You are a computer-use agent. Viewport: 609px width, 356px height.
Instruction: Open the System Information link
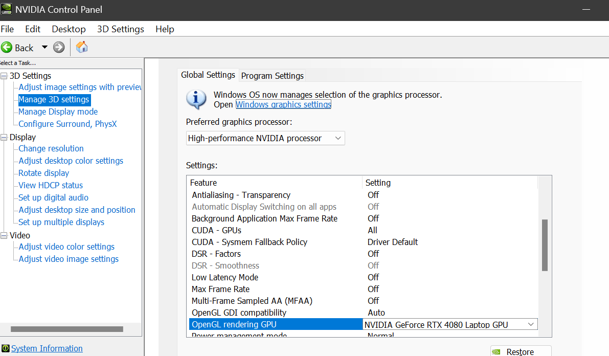(47, 348)
